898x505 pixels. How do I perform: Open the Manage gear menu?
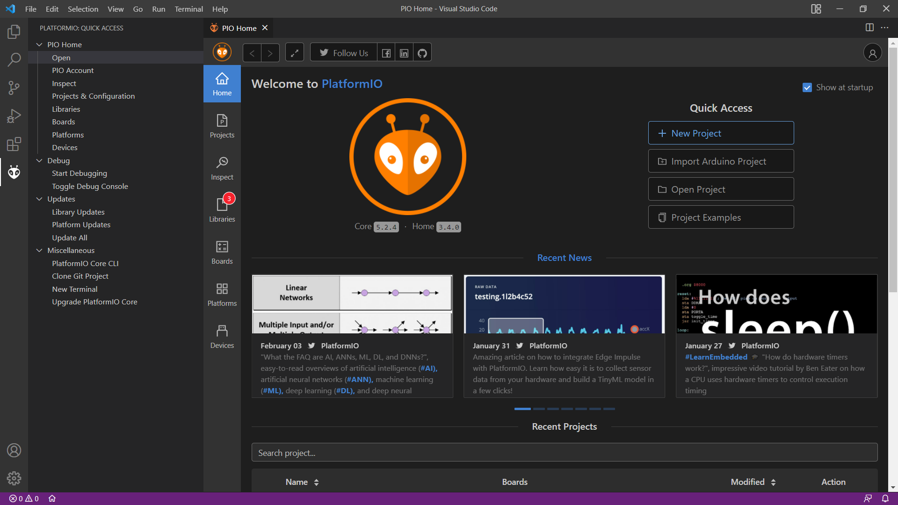[x=14, y=478]
